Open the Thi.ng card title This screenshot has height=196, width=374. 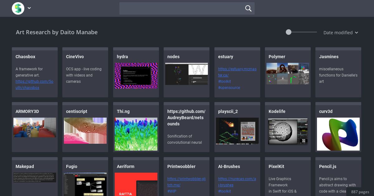(x=123, y=111)
